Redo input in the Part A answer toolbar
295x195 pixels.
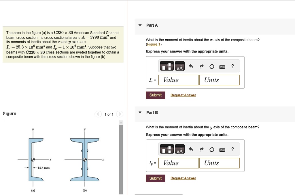pyautogui.click(x=201, y=66)
